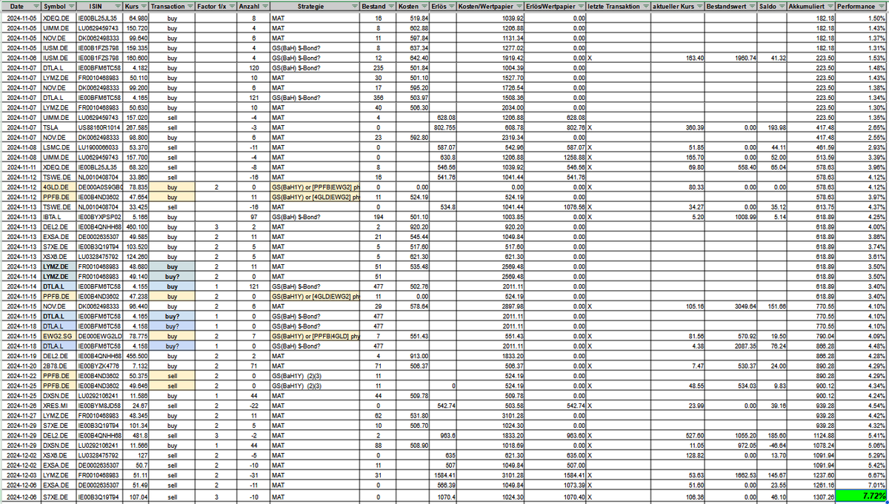Screen dimensions: 889x504
Task: Click Strategie cell mentioning [PPFB|EWG2]
Action: coord(316,188)
